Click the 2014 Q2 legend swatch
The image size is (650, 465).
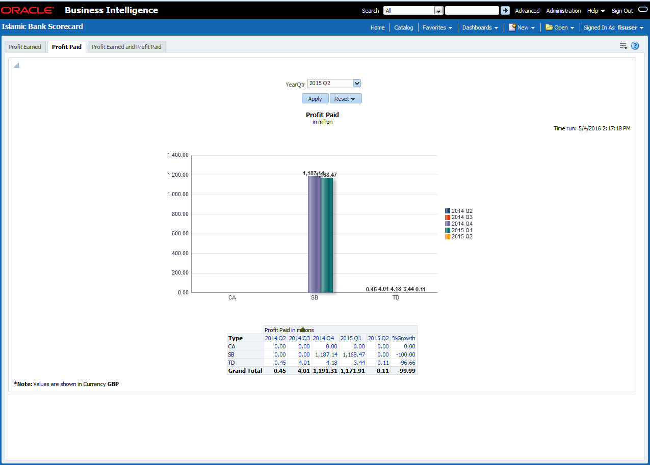448,211
